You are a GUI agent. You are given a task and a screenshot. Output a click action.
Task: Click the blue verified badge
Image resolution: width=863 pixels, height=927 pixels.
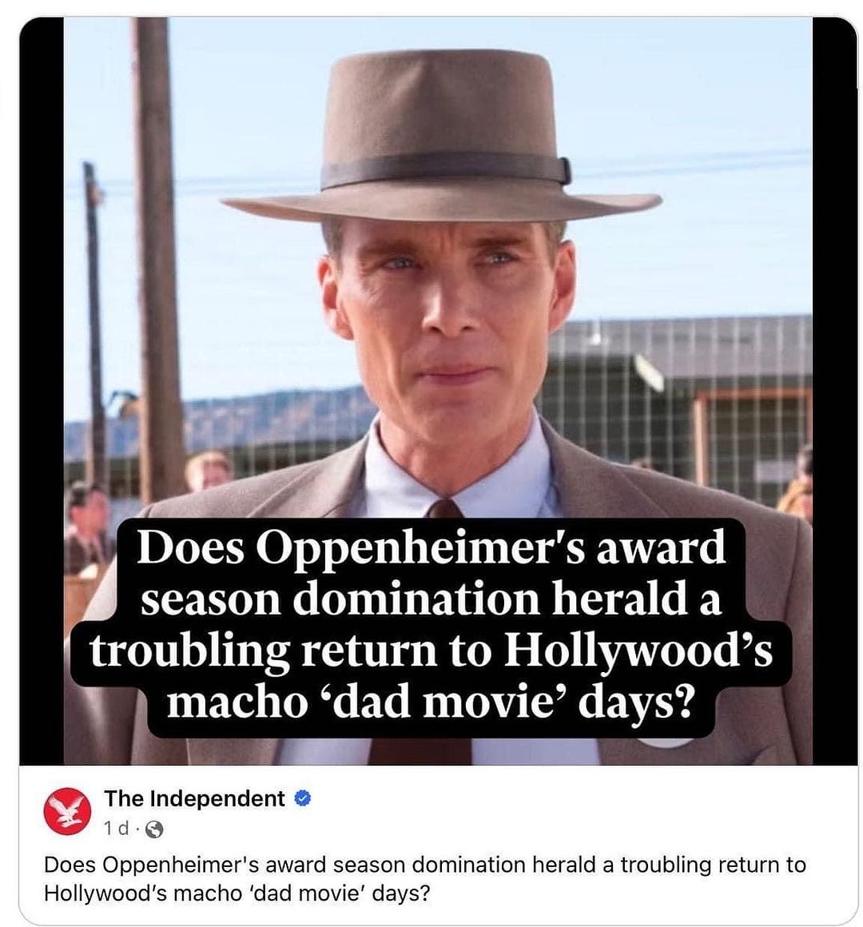click(x=302, y=798)
